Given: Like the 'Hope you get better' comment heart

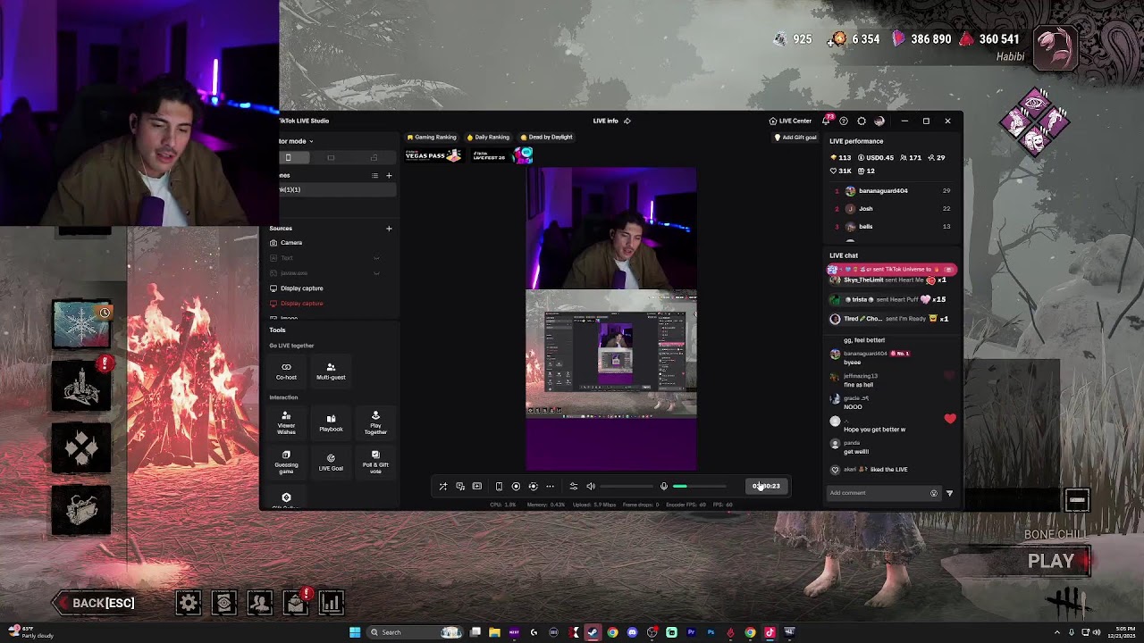Looking at the screenshot, I should coord(949,419).
